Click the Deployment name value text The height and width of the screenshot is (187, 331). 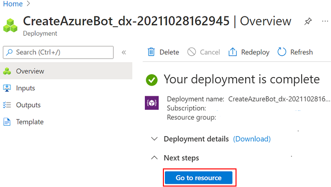point(279,99)
